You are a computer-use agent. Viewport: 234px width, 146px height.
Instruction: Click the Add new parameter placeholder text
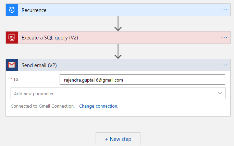point(34,94)
